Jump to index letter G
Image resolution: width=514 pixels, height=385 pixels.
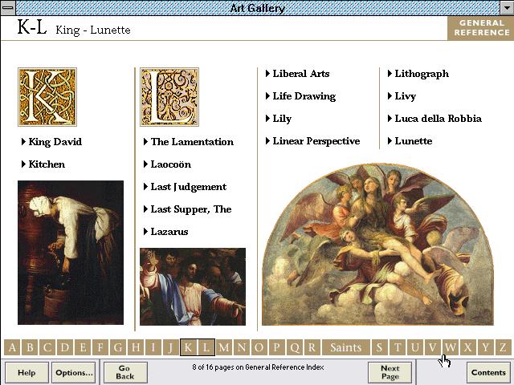pyautogui.click(x=118, y=347)
